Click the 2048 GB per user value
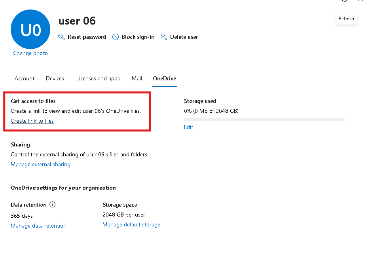The image size is (366, 264). tap(124, 215)
